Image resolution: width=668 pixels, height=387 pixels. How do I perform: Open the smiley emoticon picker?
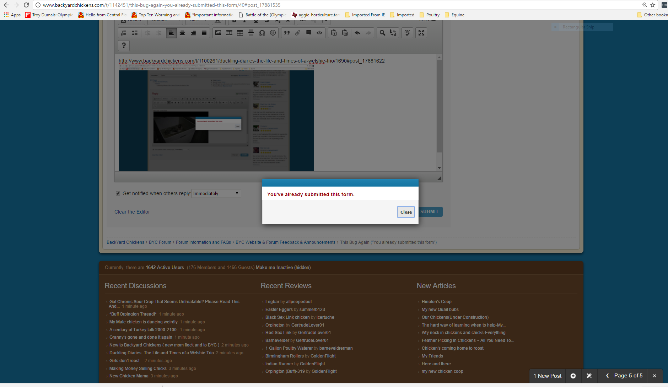pos(273,33)
